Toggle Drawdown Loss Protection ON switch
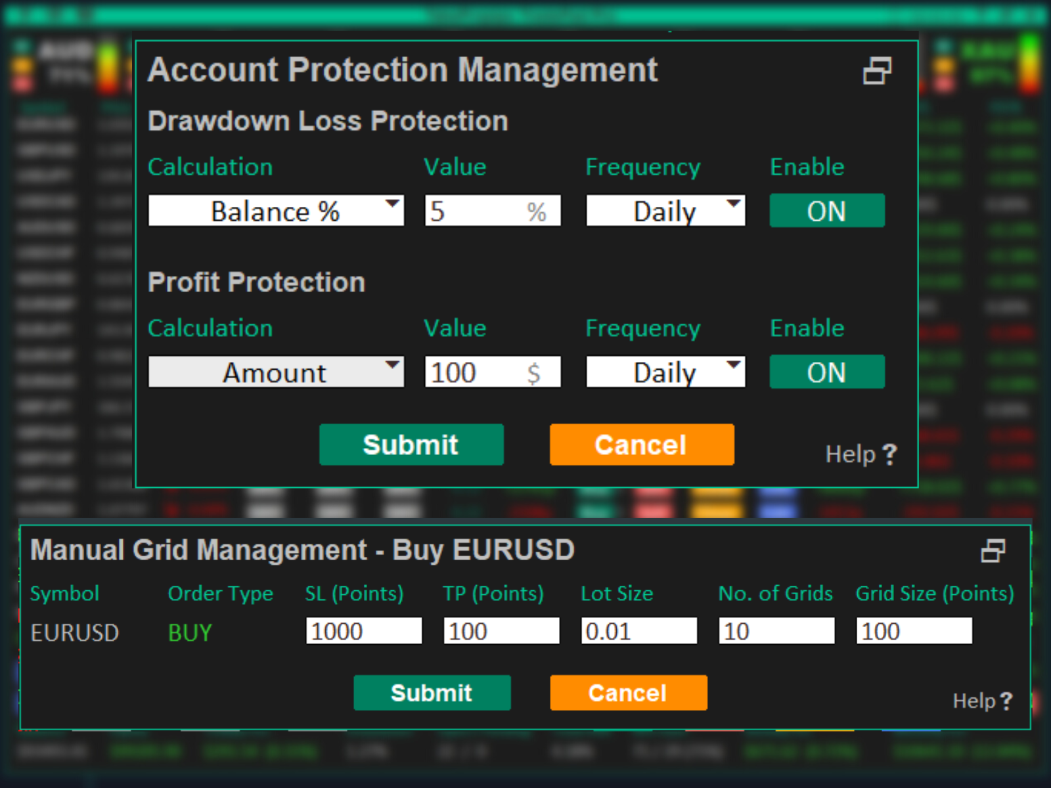1051x788 pixels. pyautogui.click(x=827, y=211)
